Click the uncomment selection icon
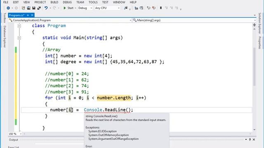 (154, 8)
